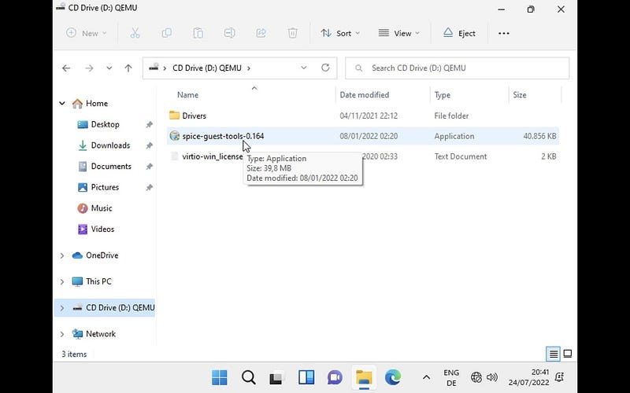The width and height of the screenshot is (630, 393).
Task: Expand the This PC tree node
Action: coord(62,281)
